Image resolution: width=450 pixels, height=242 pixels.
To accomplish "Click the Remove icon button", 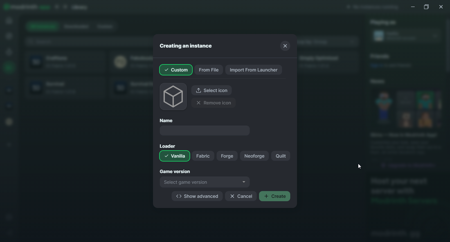I will coord(213,103).
